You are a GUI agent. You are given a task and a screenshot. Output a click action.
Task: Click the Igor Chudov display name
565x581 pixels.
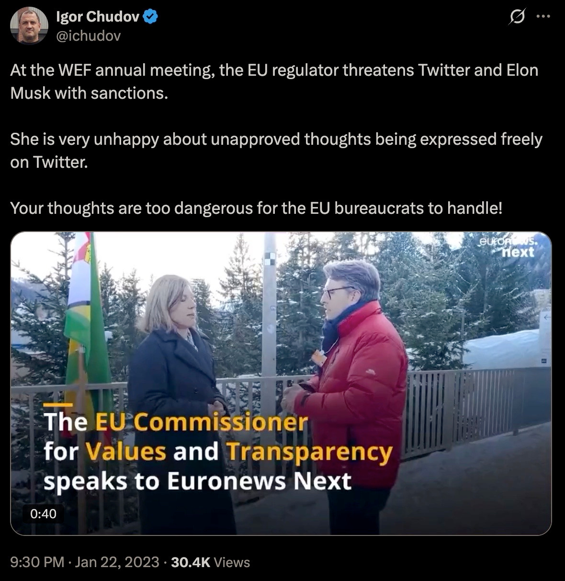pos(98,18)
